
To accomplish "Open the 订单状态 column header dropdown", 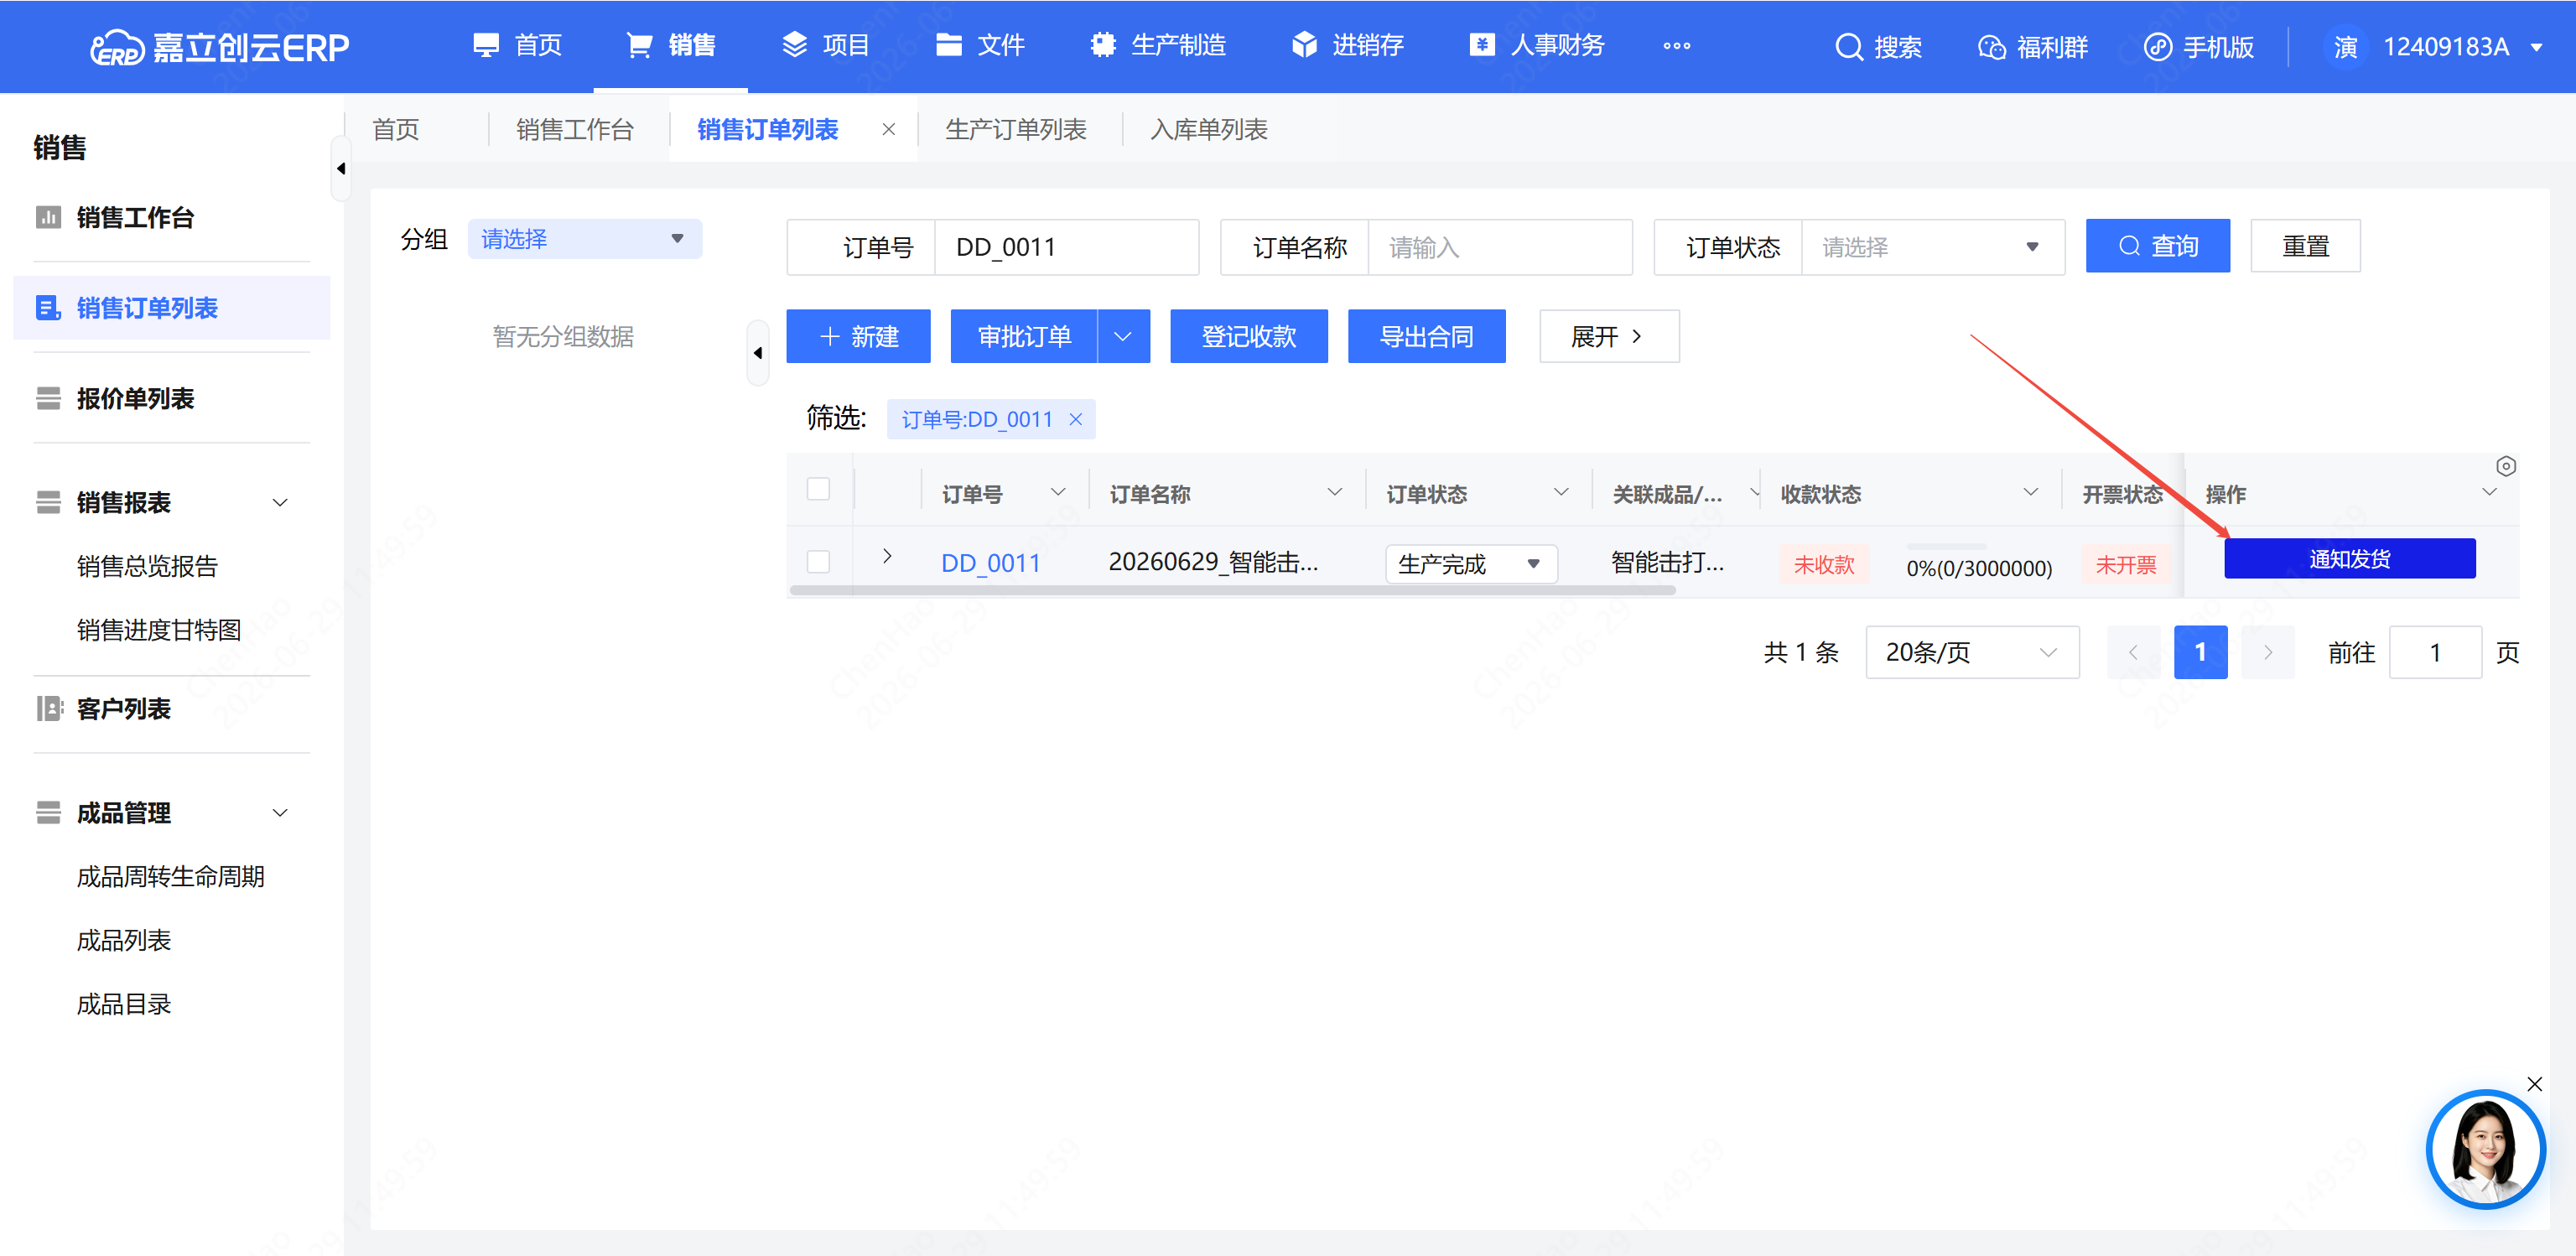I will click(1561, 492).
